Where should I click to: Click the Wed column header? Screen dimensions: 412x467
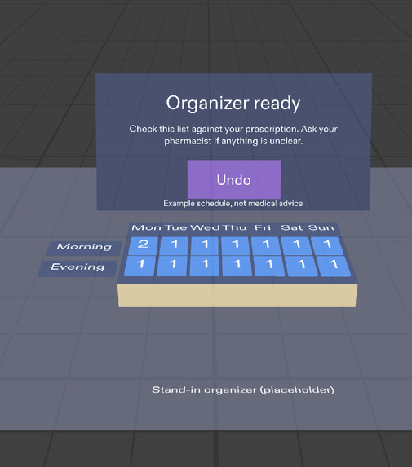(205, 228)
